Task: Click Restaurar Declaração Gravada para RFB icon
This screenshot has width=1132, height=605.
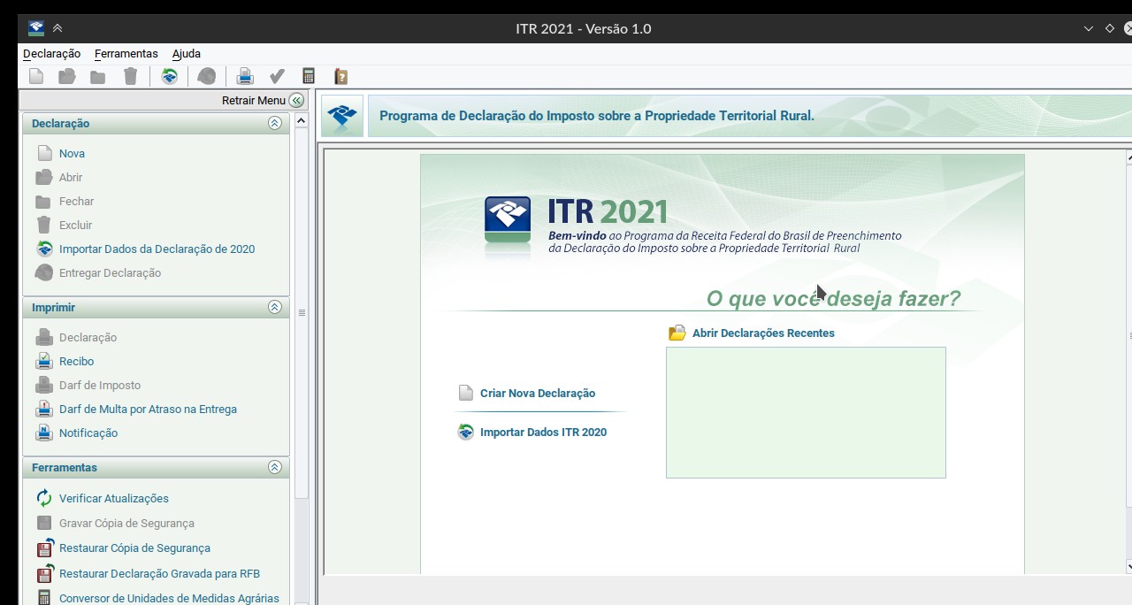Action: point(44,573)
